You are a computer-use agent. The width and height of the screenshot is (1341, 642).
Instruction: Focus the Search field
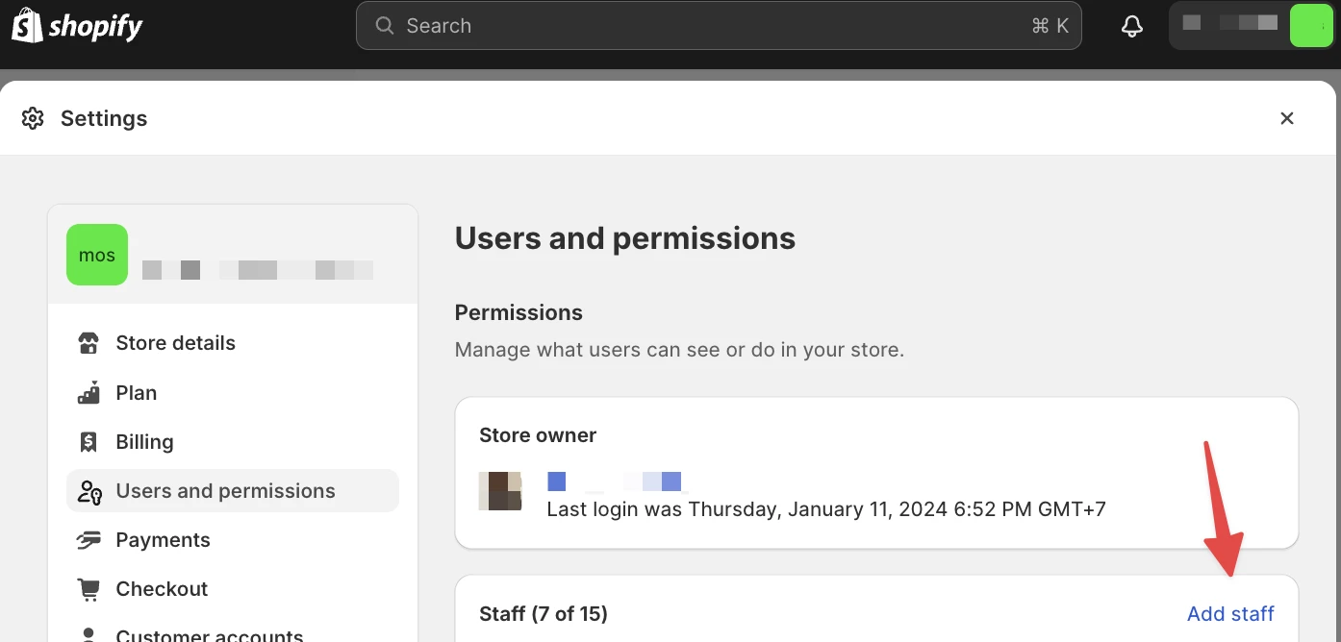click(719, 26)
